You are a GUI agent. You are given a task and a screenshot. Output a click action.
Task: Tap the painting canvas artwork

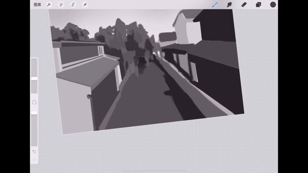pos(146,72)
